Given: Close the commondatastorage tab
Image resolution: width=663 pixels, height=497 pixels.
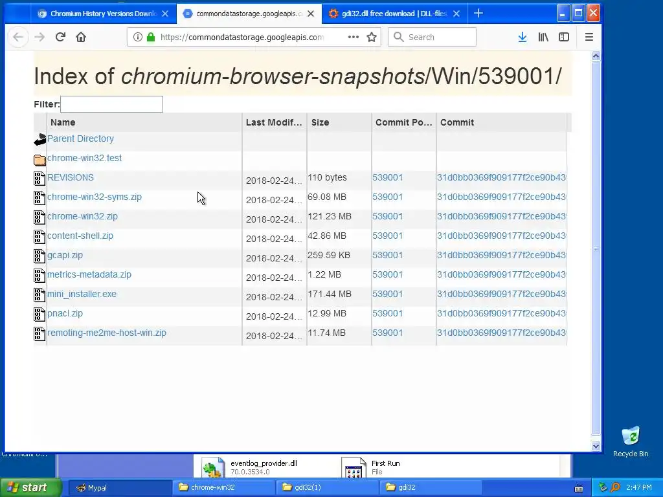Looking at the screenshot, I should tap(311, 14).
